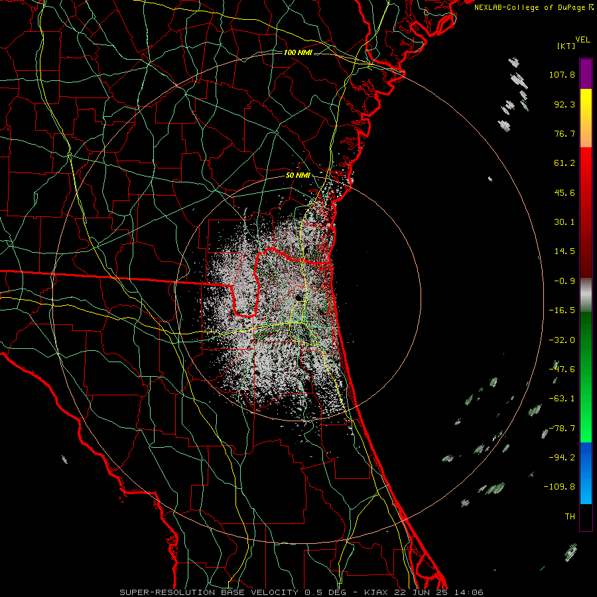This screenshot has width=597, height=597.
Task: Select the 61.2 legend value
Action: pos(564,163)
